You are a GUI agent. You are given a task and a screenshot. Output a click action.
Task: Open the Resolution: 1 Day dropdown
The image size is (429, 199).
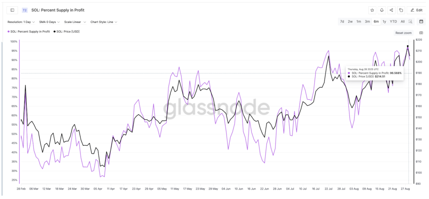click(x=21, y=22)
